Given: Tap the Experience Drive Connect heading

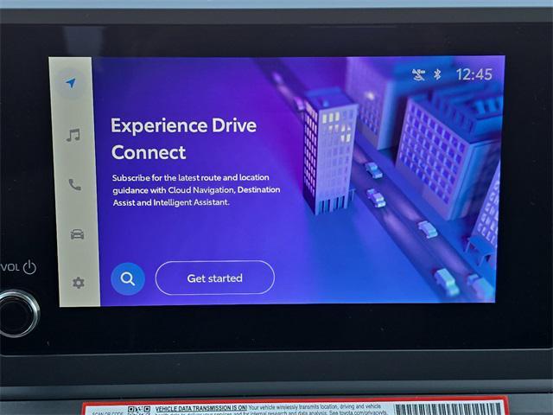Looking at the screenshot, I should click(183, 139).
